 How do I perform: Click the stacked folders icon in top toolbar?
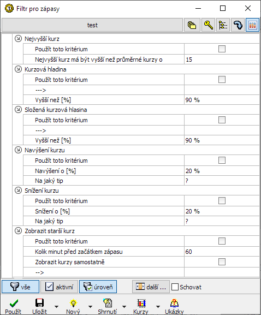(192, 25)
